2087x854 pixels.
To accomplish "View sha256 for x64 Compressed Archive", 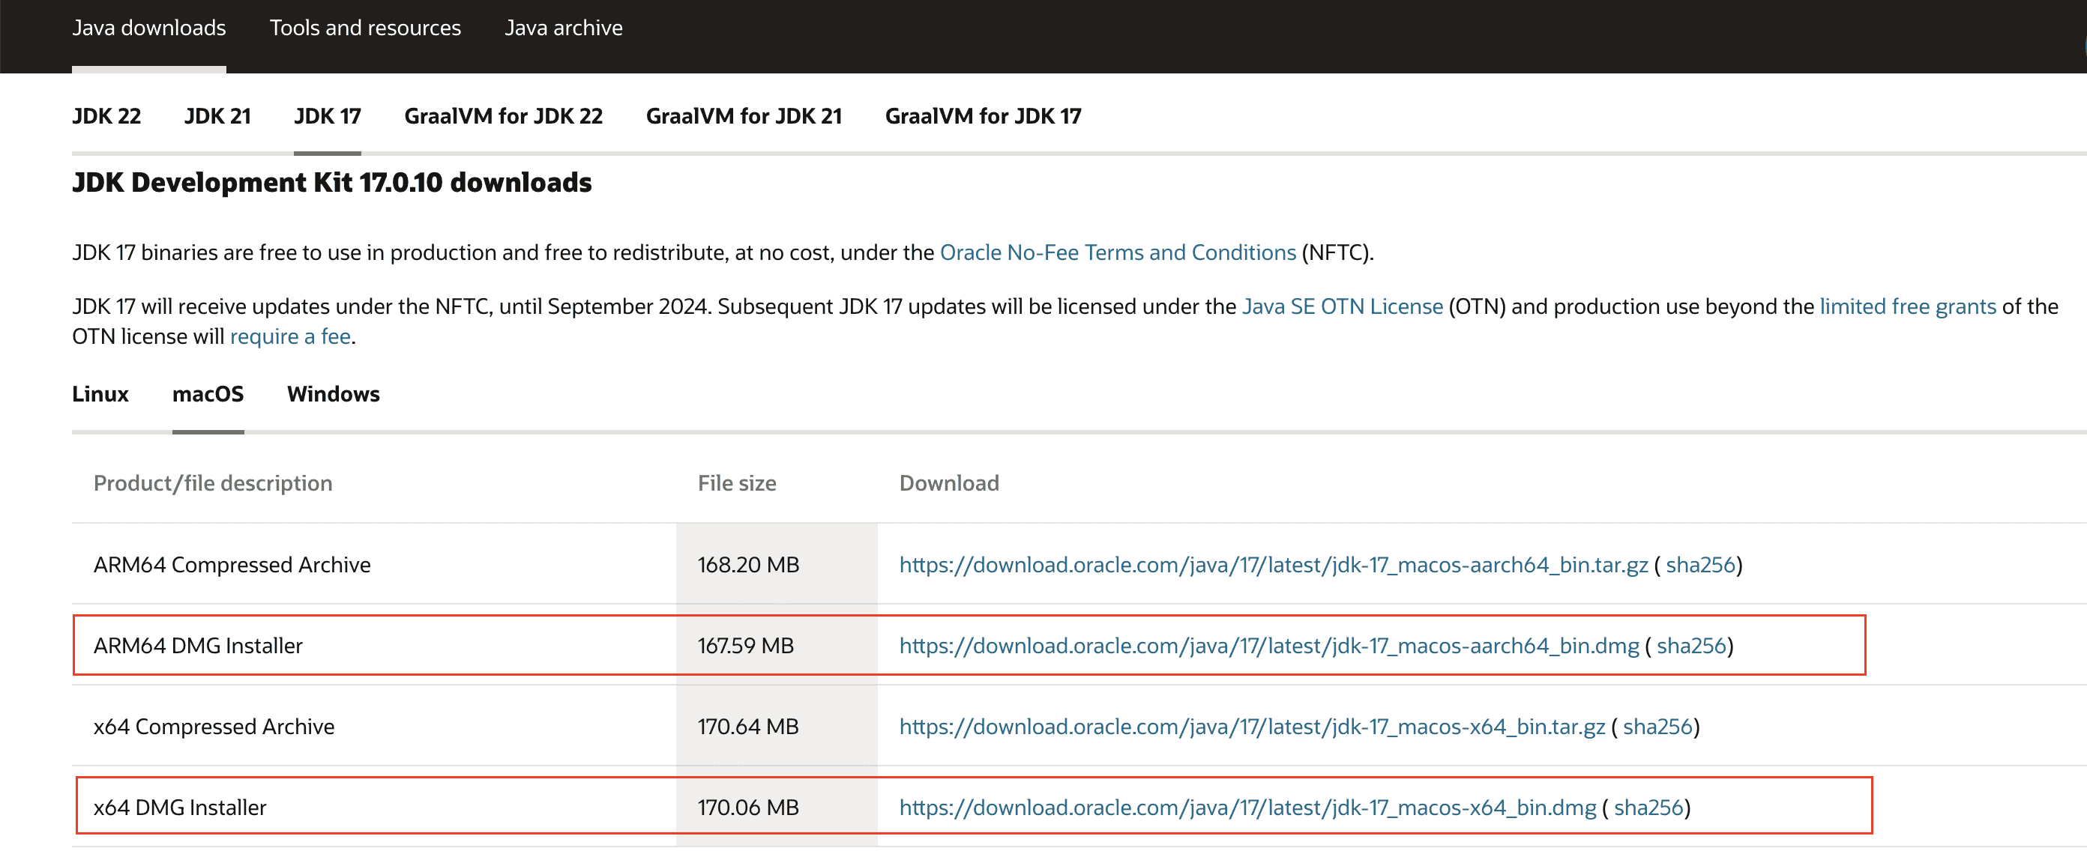I will tap(1657, 727).
